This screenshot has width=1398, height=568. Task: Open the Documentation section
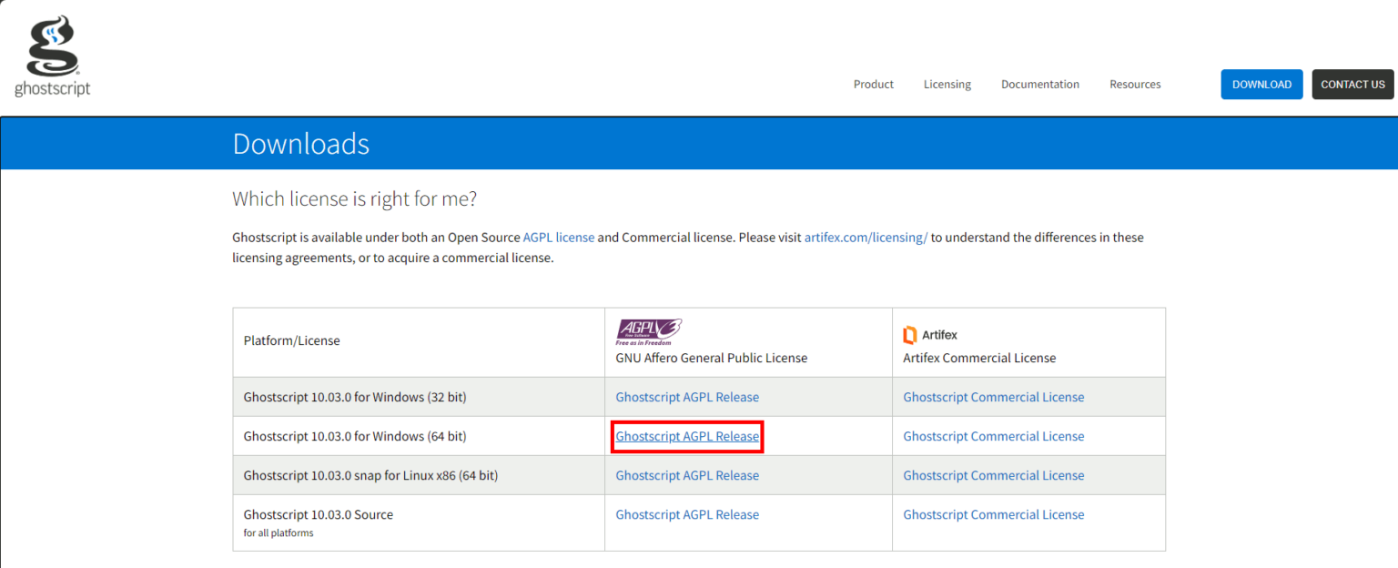[x=1039, y=84]
